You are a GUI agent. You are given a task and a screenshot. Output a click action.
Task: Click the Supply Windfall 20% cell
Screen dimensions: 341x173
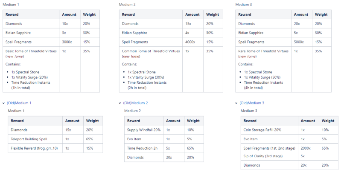[x=144, y=130]
